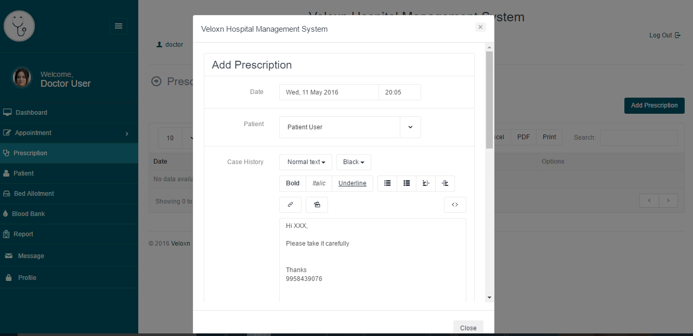
Task: Toggle Bold formatting
Action: [293, 183]
